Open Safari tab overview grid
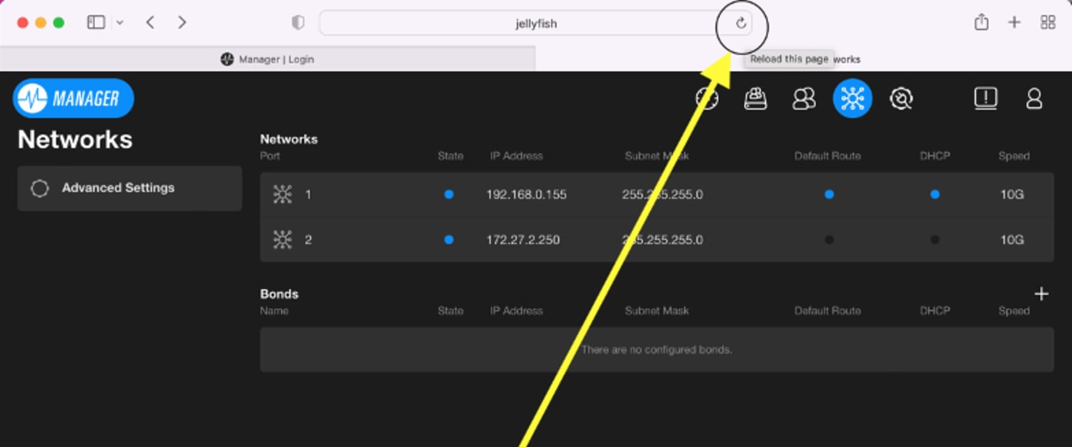Viewport: 1072px width, 447px height. point(1047,23)
